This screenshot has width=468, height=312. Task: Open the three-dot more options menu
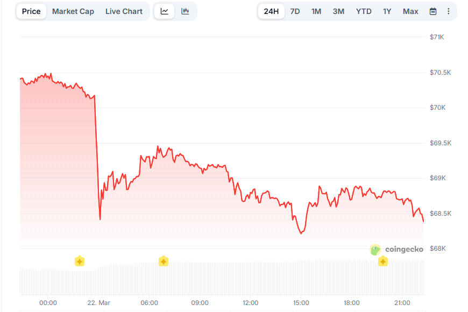[x=449, y=11]
